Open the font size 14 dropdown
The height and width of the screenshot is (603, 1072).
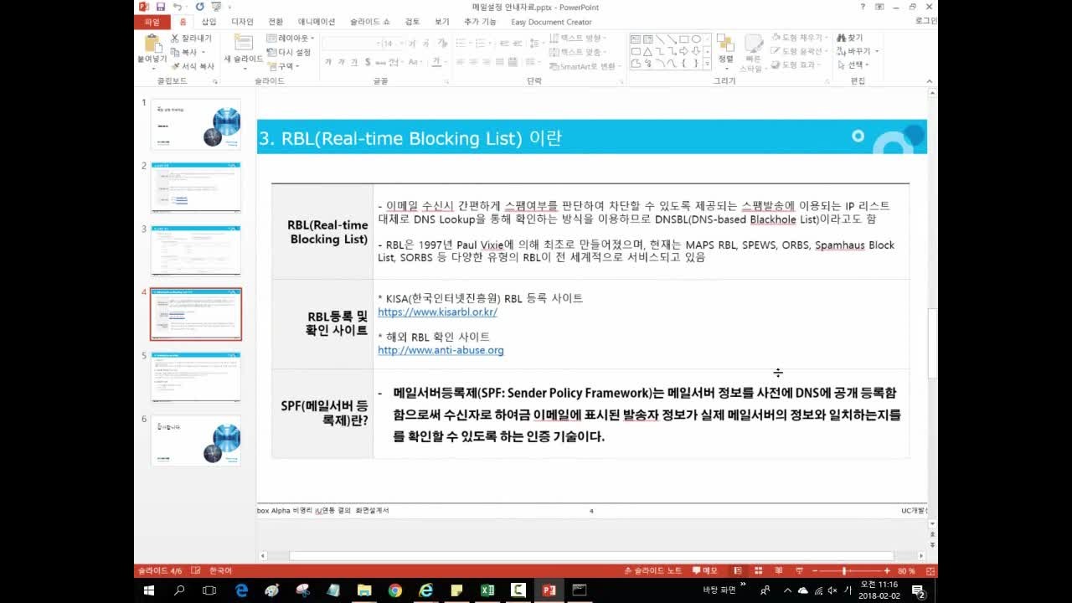tap(402, 43)
